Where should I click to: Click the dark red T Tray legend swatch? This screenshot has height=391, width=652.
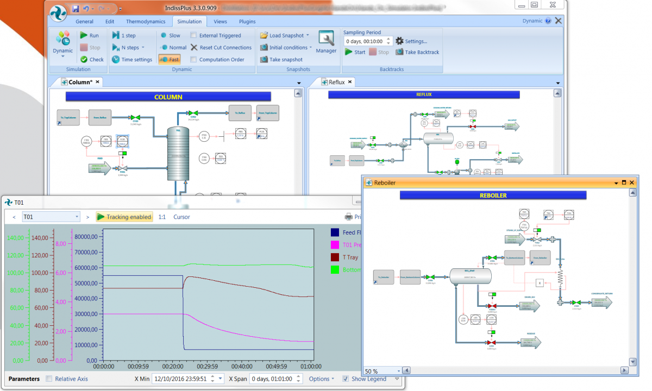pos(335,257)
